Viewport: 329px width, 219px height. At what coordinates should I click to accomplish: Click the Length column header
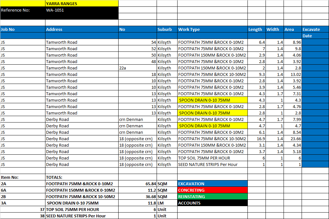point(256,29)
